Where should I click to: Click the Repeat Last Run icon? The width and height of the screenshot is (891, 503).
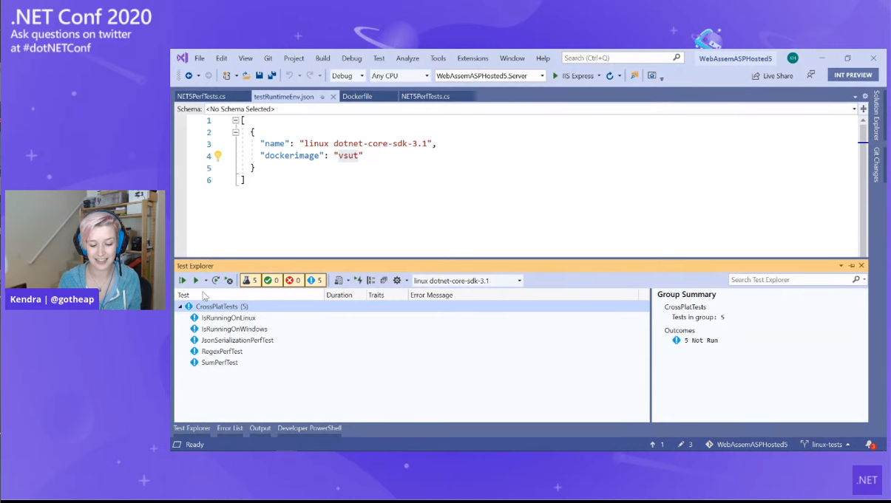tap(215, 281)
